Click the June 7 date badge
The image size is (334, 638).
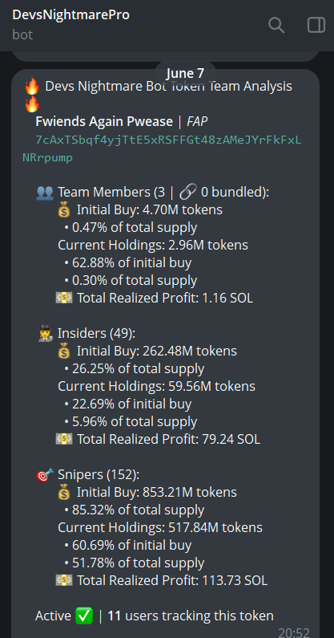pyautogui.click(x=185, y=74)
